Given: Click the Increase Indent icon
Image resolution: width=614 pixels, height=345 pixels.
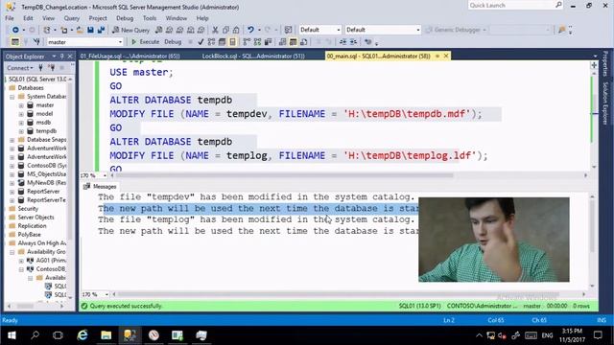Looking at the screenshot, I should [353, 42].
